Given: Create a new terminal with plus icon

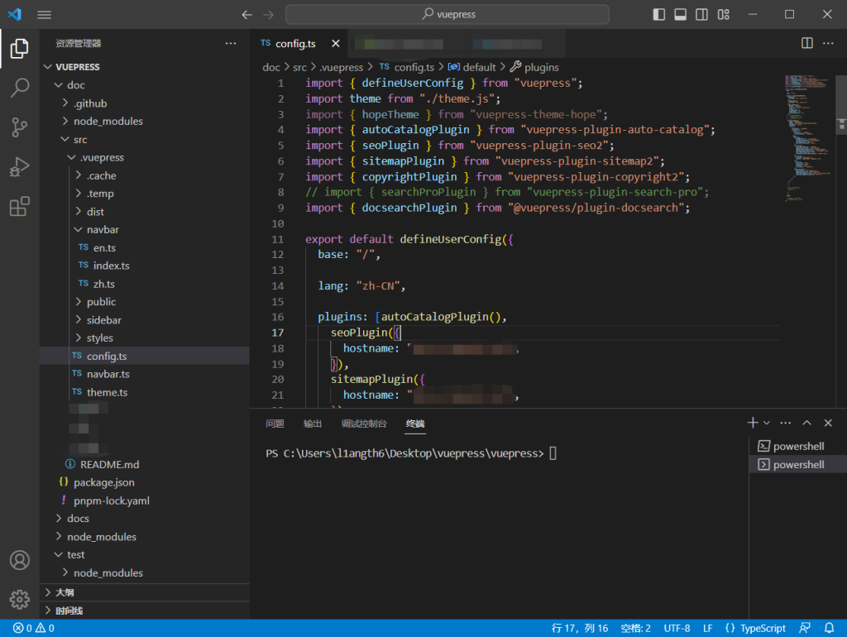Looking at the screenshot, I should pyautogui.click(x=753, y=423).
